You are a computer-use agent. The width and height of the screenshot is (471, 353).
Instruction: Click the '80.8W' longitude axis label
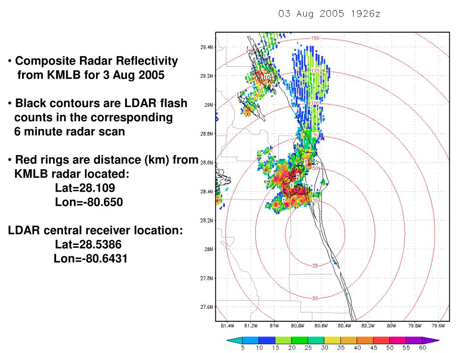click(x=298, y=326)
